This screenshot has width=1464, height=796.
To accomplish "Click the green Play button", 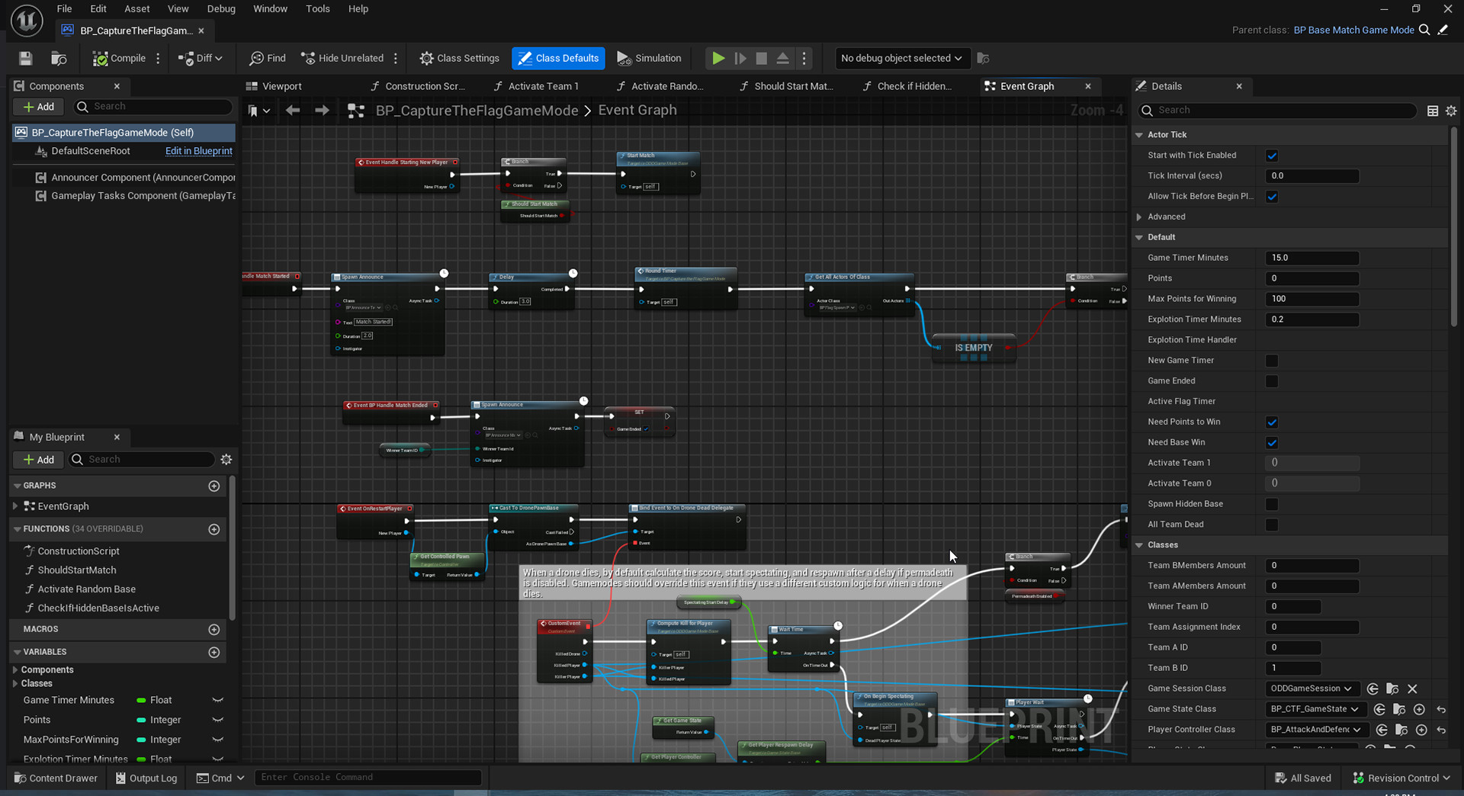I will point(718,58).
